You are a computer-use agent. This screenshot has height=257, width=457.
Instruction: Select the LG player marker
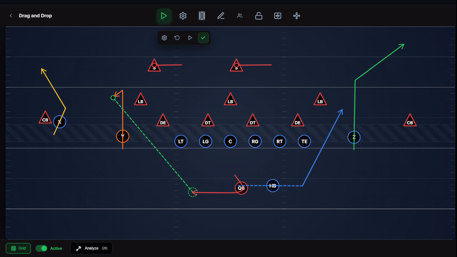coord(206,142)
